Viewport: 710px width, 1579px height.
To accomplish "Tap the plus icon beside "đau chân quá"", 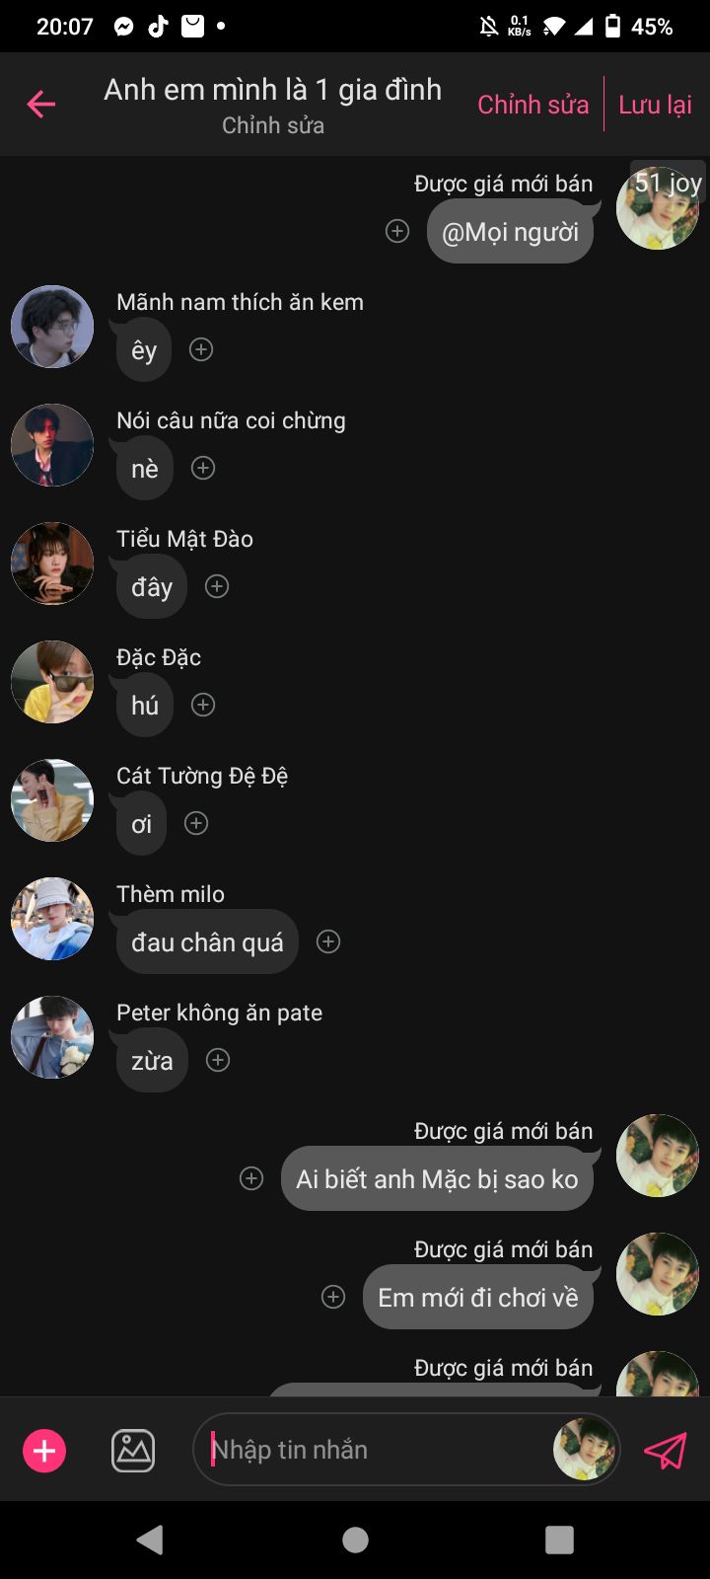I will (x=328, y=941).
